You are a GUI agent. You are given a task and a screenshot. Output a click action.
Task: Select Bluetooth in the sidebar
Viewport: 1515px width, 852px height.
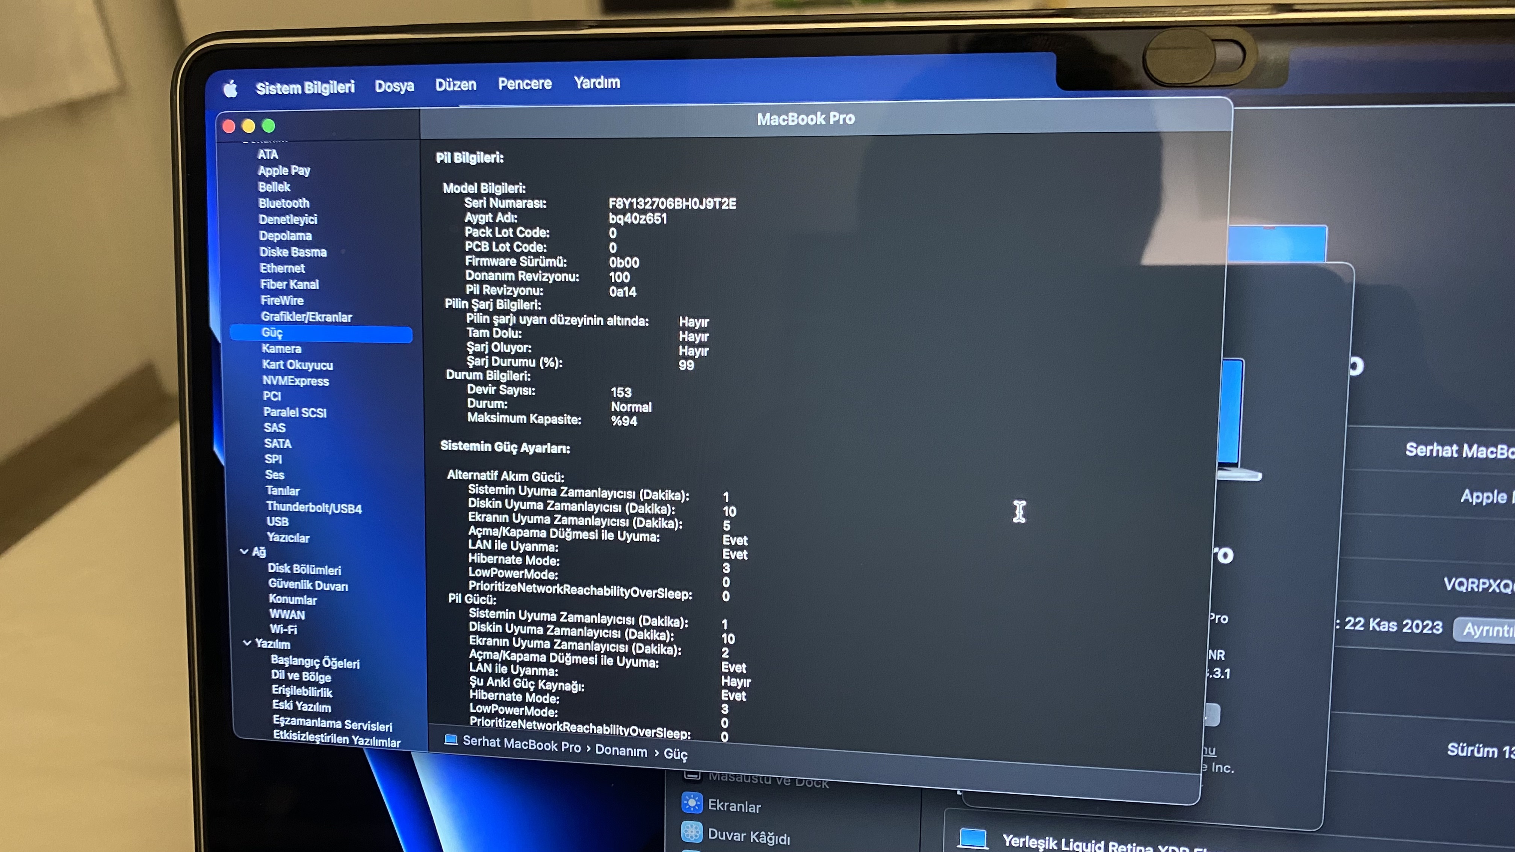point(283,203)
